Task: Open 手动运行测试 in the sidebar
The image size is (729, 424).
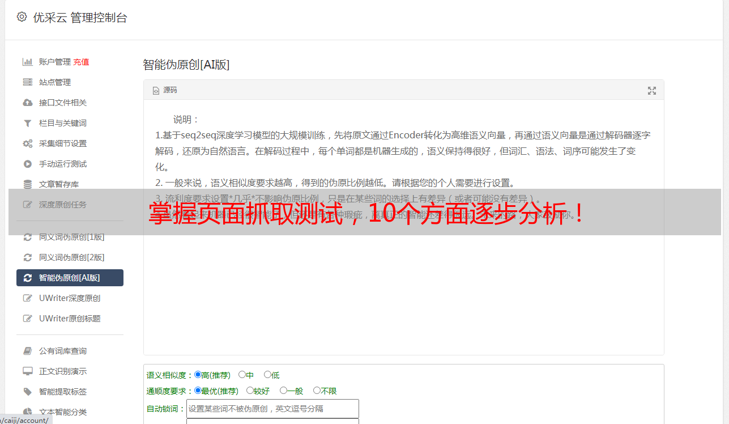Action: 63,164
